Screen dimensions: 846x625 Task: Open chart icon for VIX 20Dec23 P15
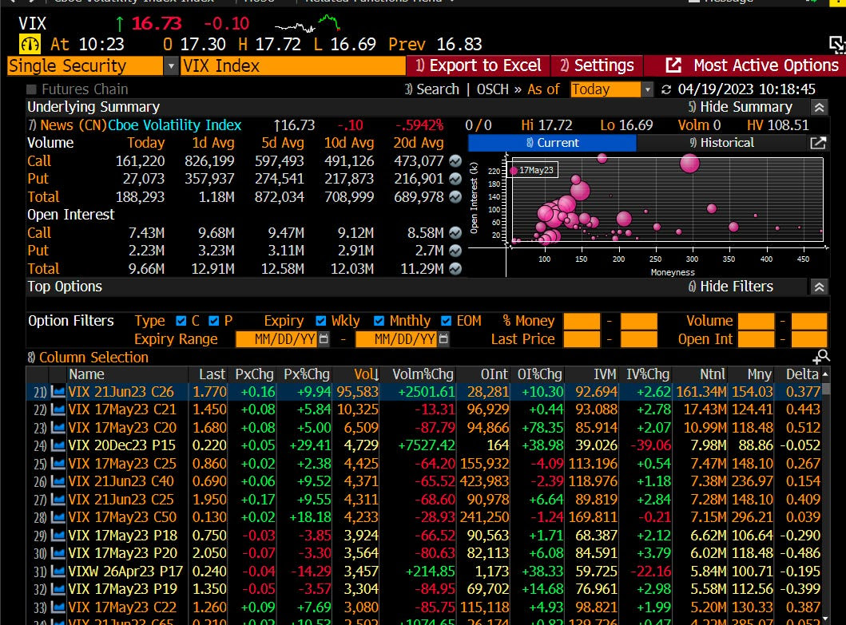(58, 446)
